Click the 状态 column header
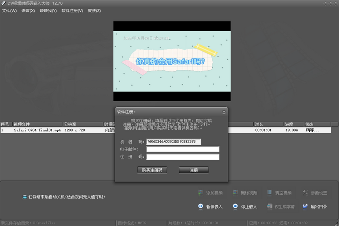 coord(317,124)
